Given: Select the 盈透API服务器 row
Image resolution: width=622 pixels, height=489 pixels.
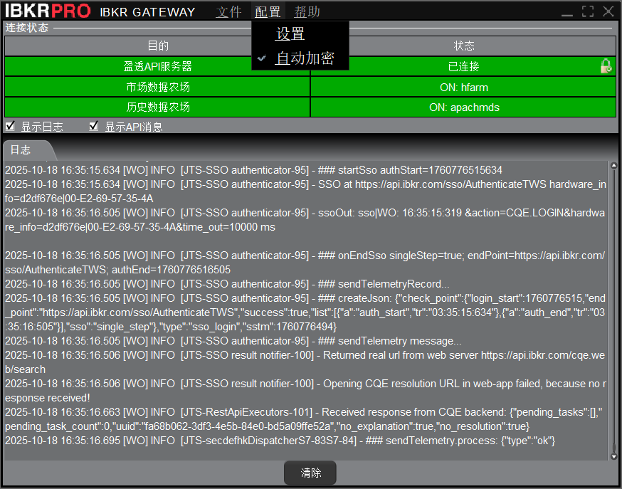Looking at the screenshot, I should click(157, 66).
